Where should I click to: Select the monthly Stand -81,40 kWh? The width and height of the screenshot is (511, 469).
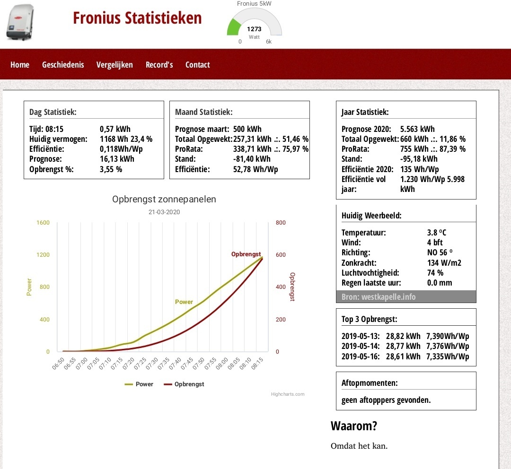252,159
